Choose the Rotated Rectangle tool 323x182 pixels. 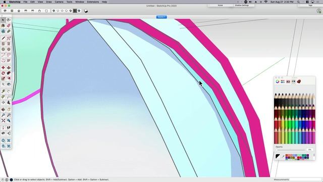[x=9, y=44]
